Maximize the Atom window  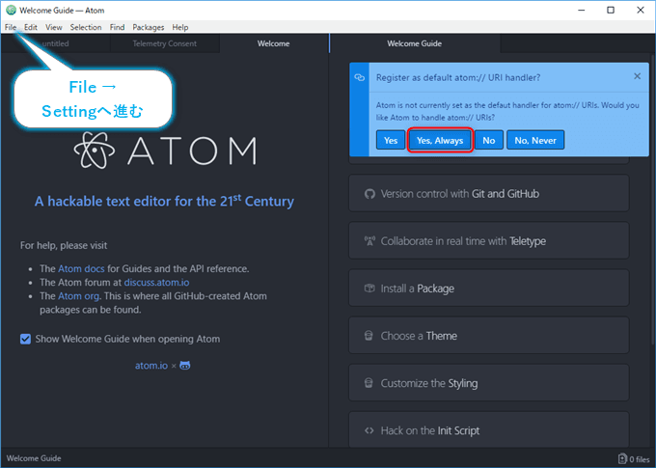611,10
